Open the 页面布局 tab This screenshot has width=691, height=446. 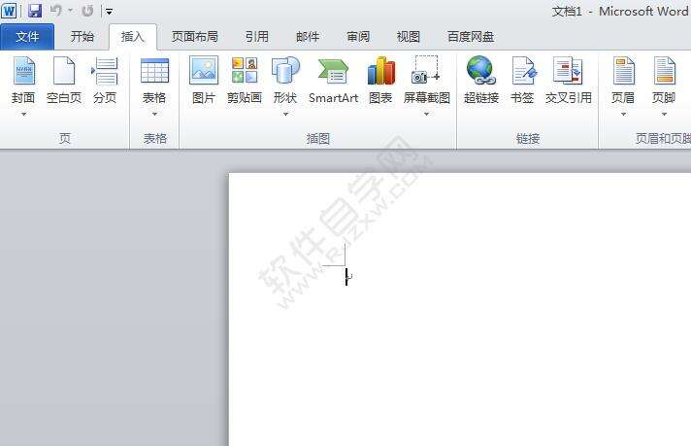(x=195, y=37)
